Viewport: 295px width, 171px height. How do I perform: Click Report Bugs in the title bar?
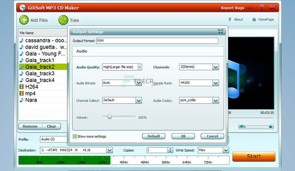click(x=232, y=8)
